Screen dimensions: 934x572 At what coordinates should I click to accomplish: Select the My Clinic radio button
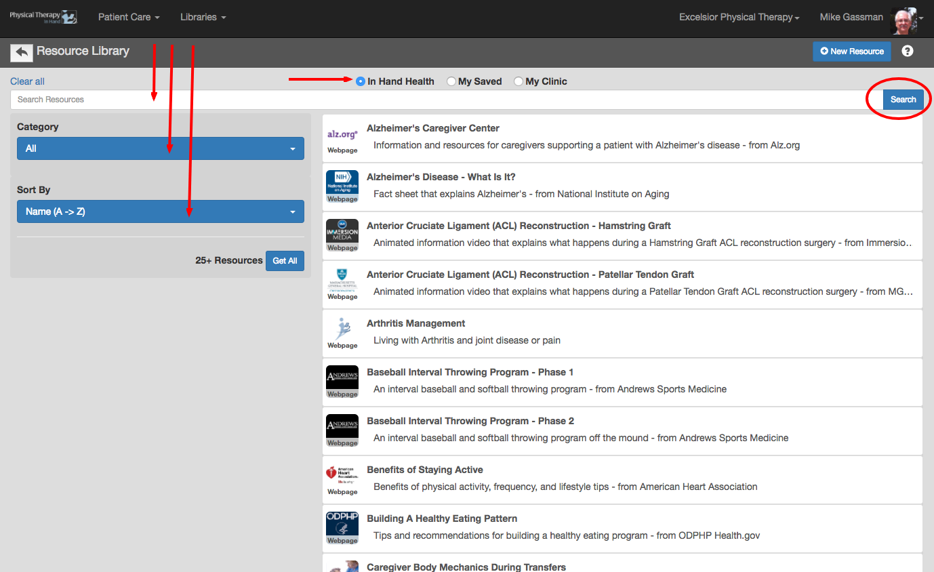tap(519, 81)
